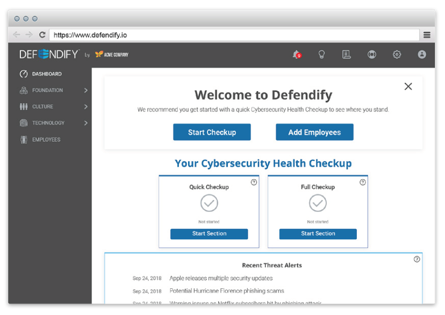Start Section under Quick Checkup

tap(209, 234)
